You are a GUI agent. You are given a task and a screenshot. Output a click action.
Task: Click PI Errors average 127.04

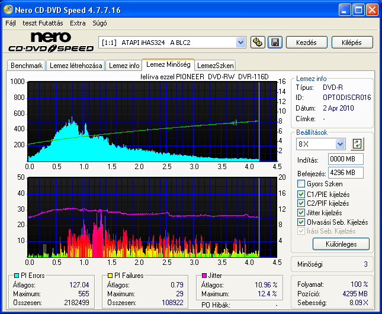click(79, 285)
